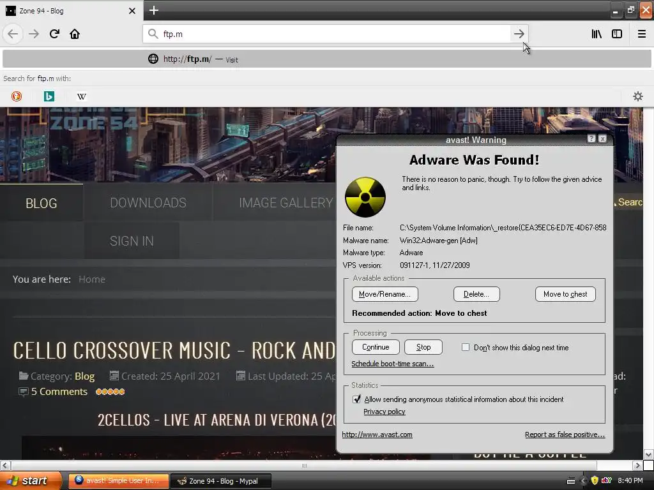This screenshot has height=490, width=654.
Task: Search with Wikipedia engine icon
Action: (x=81, y=96)
